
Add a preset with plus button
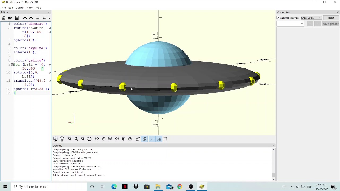click(x=310, y=24)
